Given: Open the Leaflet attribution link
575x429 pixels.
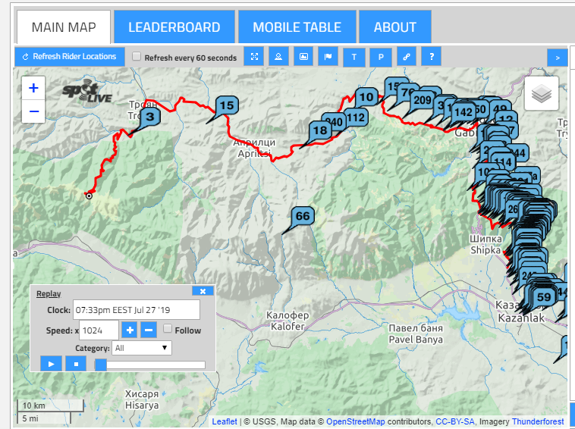Looking at the screenshot, I should (x=225, y=421).
